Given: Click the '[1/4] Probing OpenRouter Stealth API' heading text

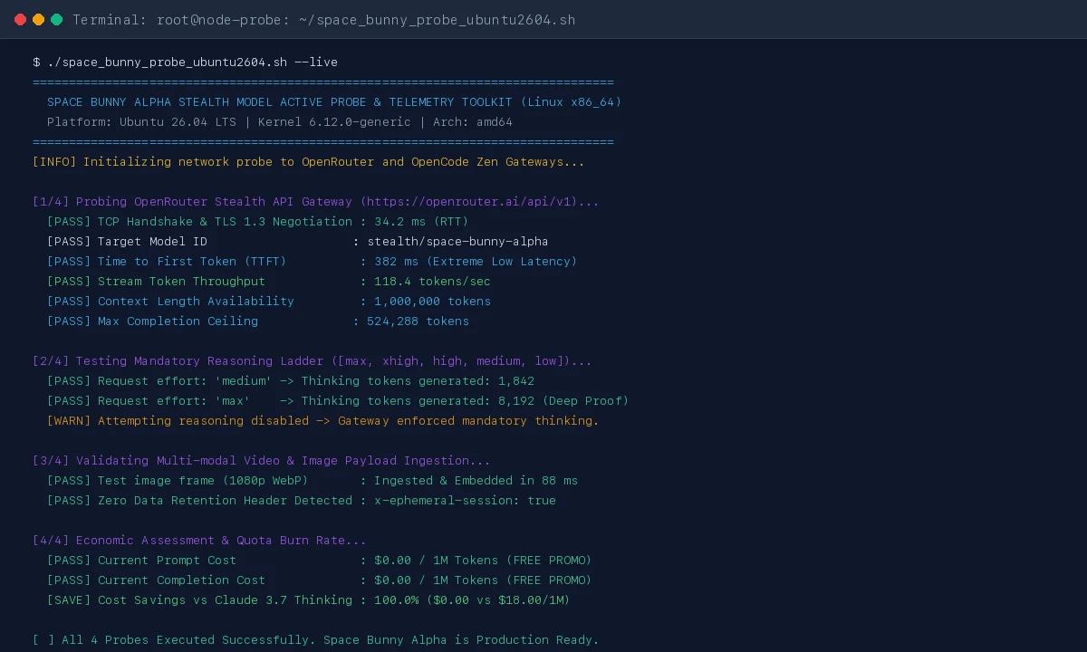Looking at the screenshot, I should tap(316, 202).
